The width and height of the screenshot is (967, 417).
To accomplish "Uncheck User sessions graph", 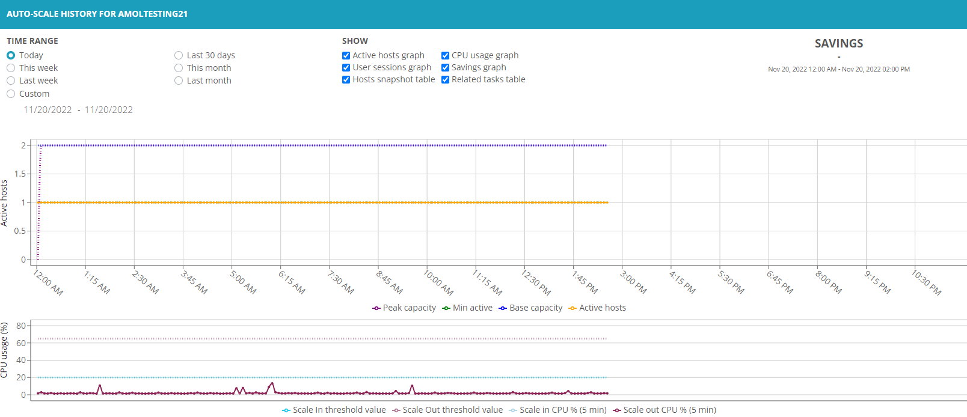I will (x=346, y=68).
